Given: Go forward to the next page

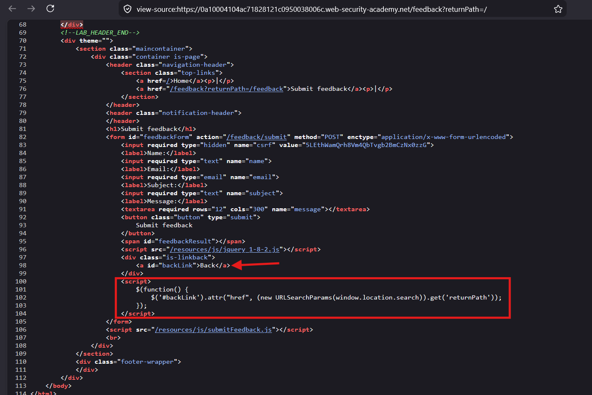Looking at the screenshot, I should tap(31, 8).
